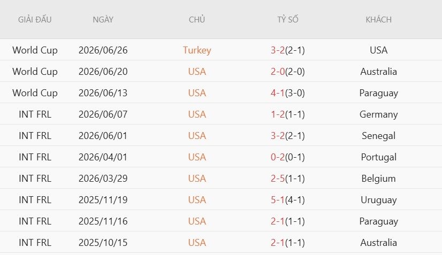Screen dimensions: 442x255
Task: Select the 2025/10/15 INT FRL row
Action: click(x=221, y=242)
